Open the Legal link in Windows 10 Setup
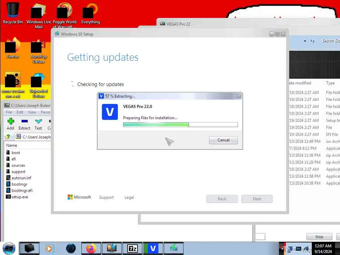 point(129,197)
